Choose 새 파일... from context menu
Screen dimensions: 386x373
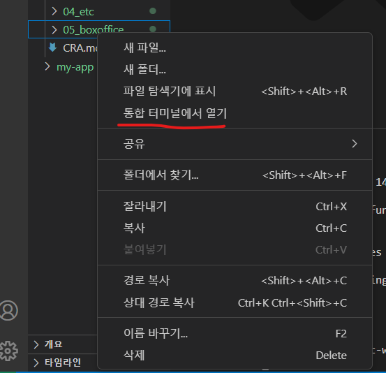[235, 47]
